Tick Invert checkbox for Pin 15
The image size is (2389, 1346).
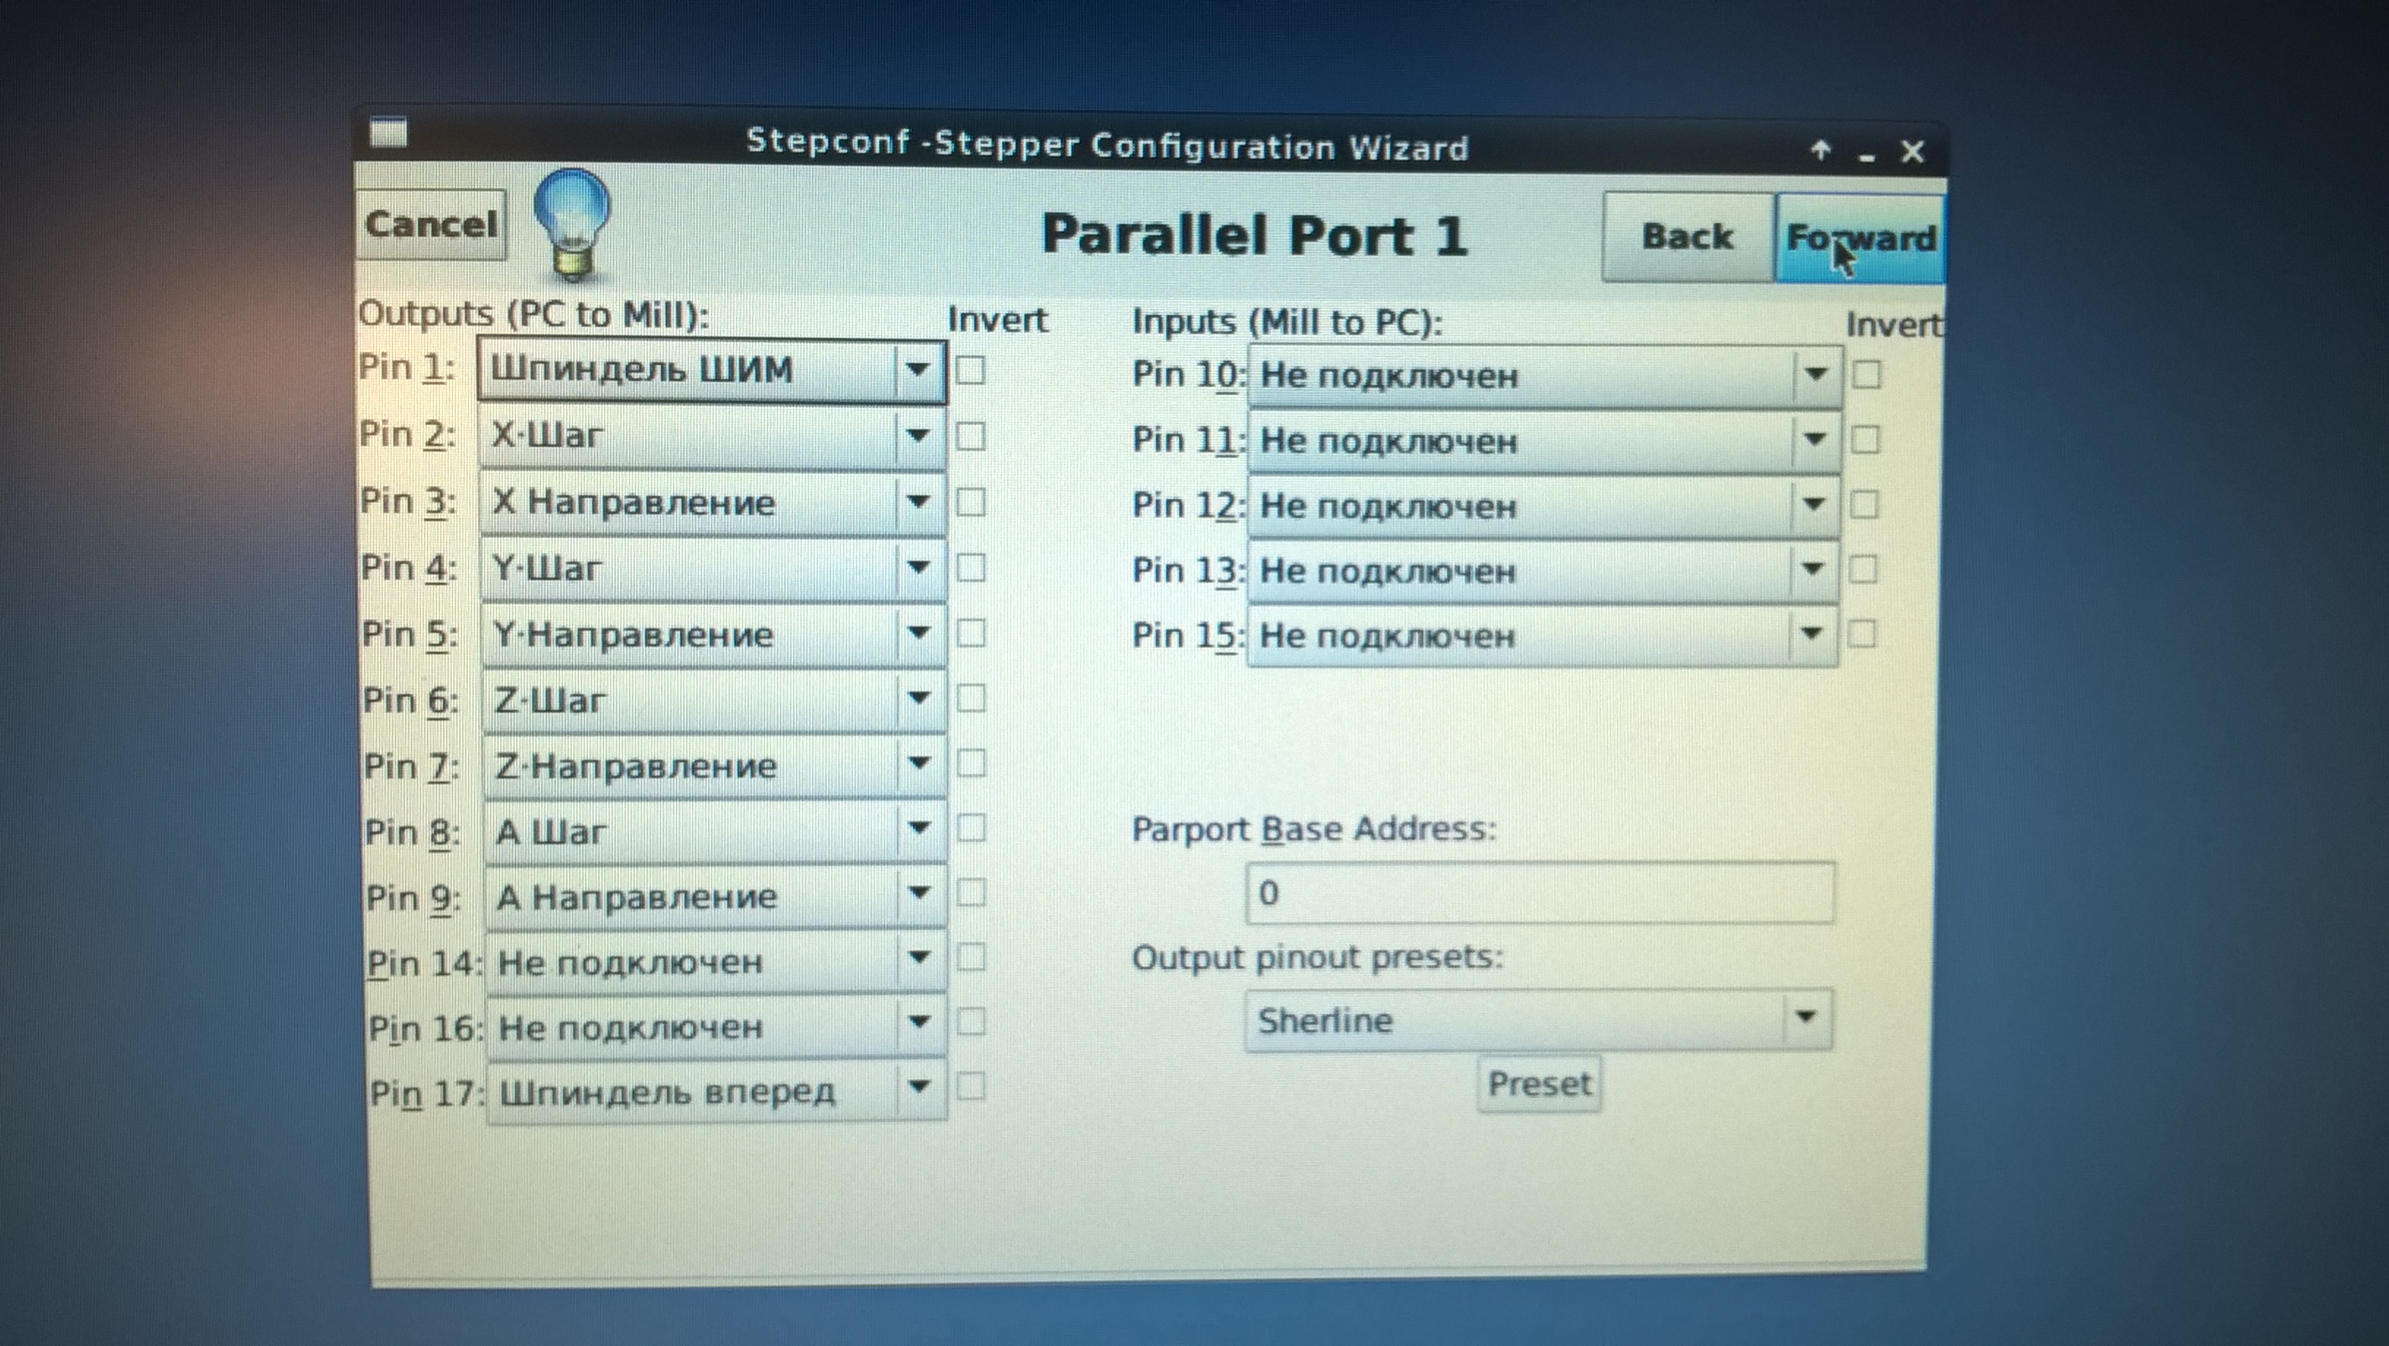(x=1862, y=634)
